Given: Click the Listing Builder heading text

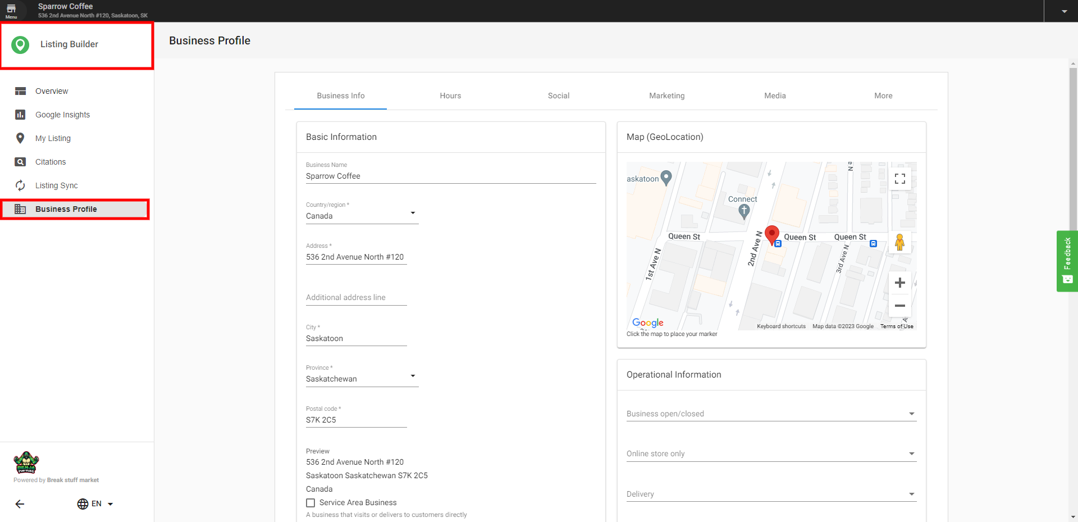Looking at the screenshot, I should pos(69,44).
